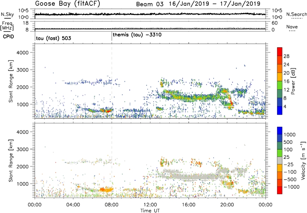This screenshot has height=213, width=307.
Task: Click the red top segment of Power colorbar
Action: [280, 52]
